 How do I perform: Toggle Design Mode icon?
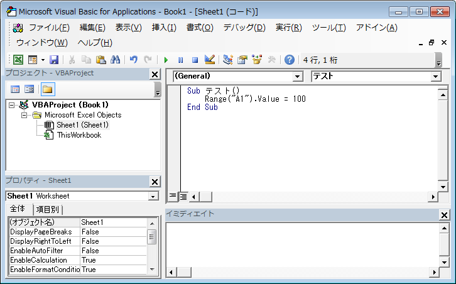click(x=209, y=60)
